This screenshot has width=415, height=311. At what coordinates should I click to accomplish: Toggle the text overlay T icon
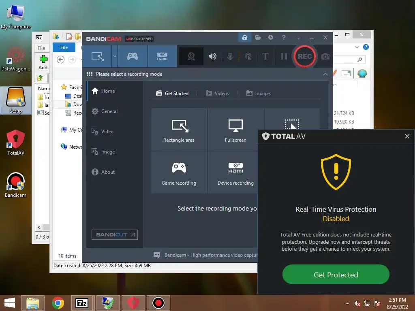[265, 56]
